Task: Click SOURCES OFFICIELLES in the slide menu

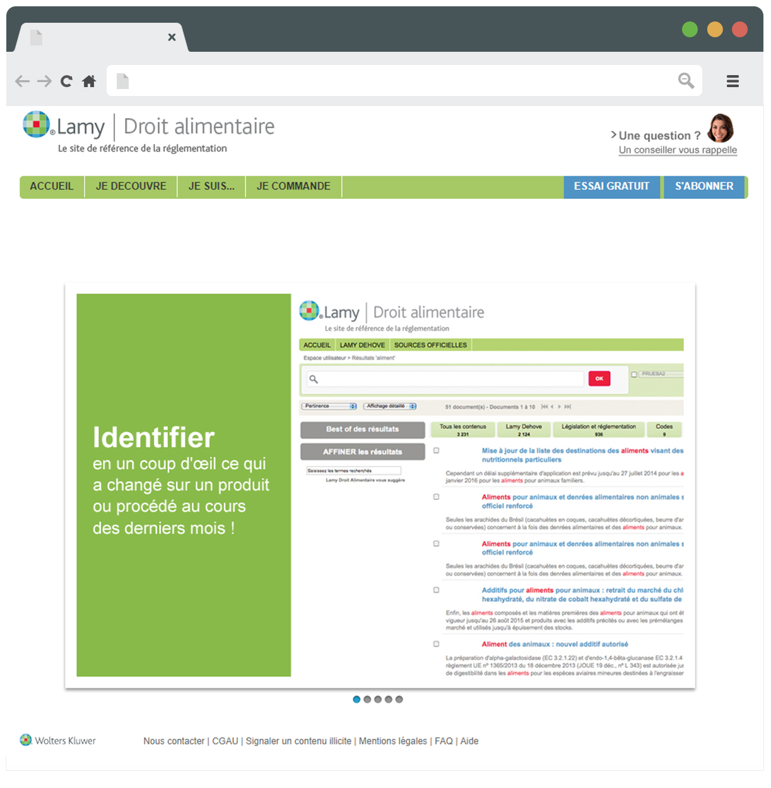Action: [430, 345]
